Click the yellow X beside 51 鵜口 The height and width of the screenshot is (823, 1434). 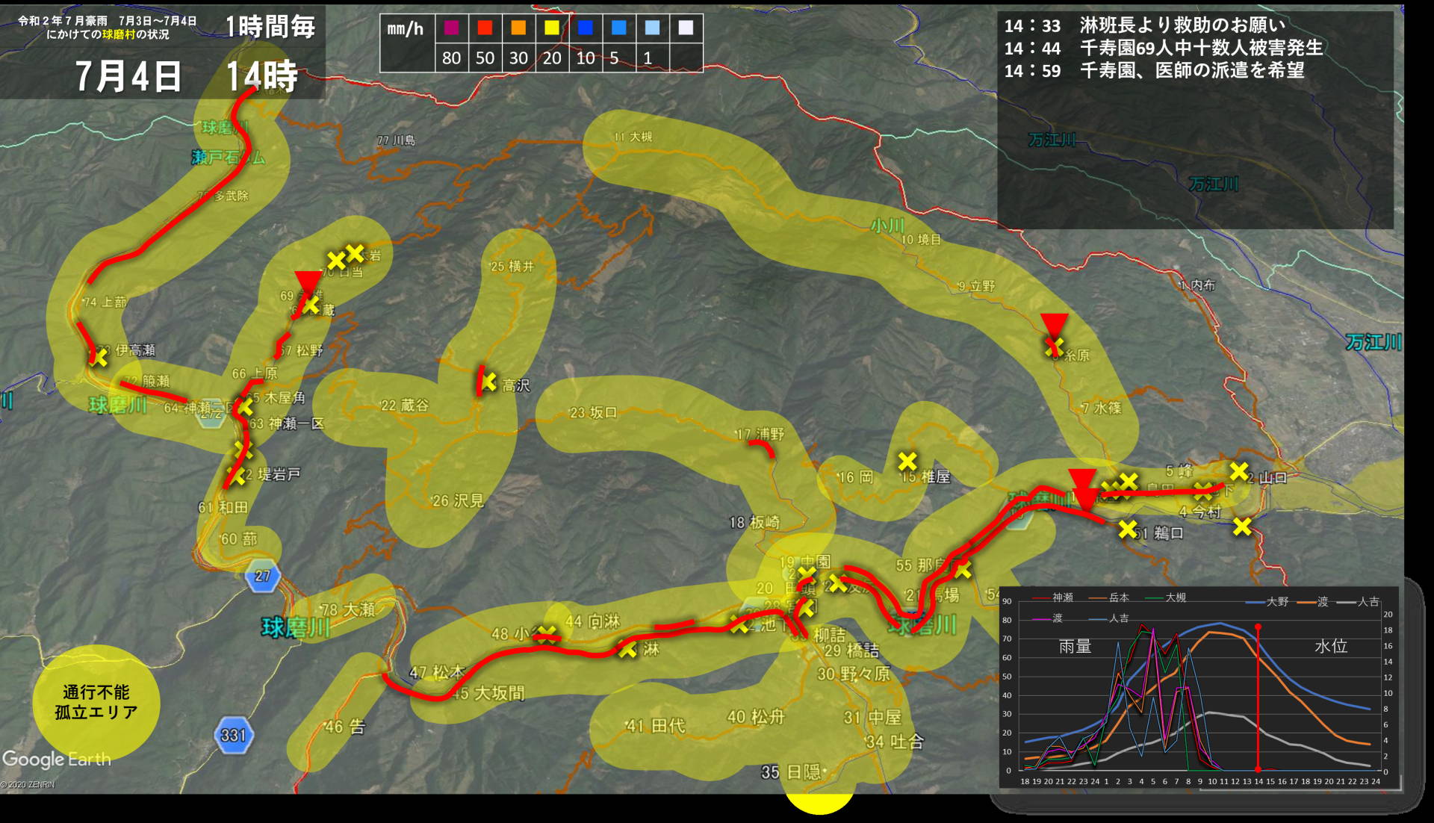[x=1128, y=529]
